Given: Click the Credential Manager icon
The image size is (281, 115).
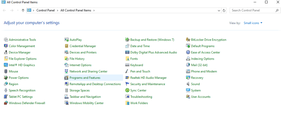Looking at the screenshot, I should click(x=66, y=46).
